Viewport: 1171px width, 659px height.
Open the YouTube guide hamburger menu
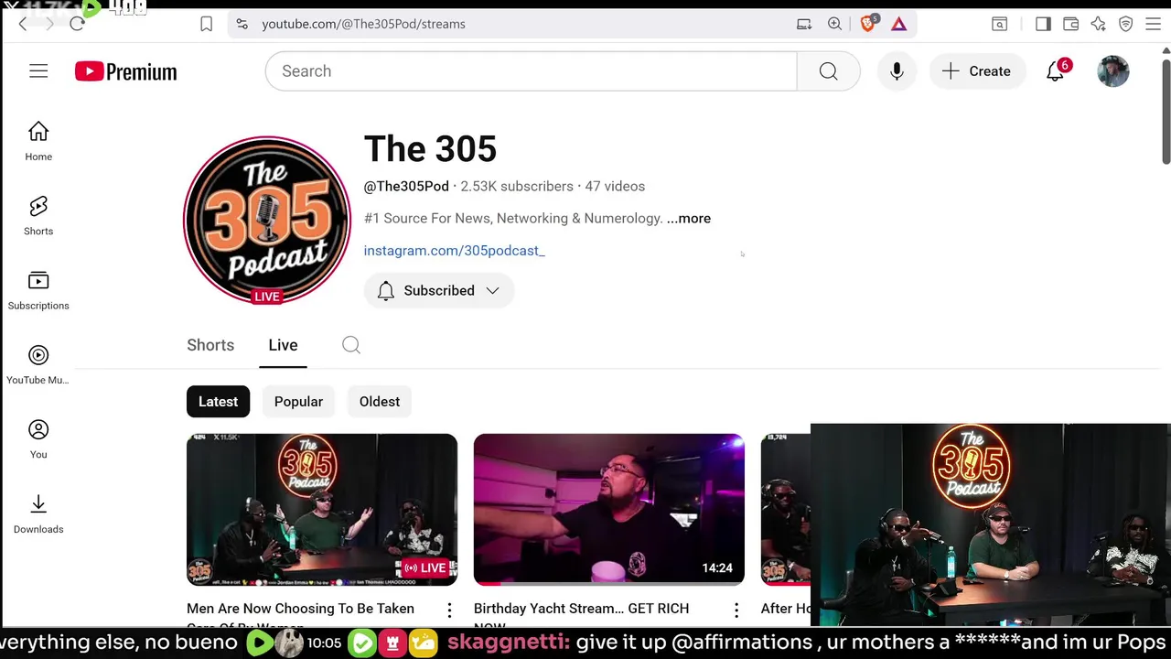38,71
